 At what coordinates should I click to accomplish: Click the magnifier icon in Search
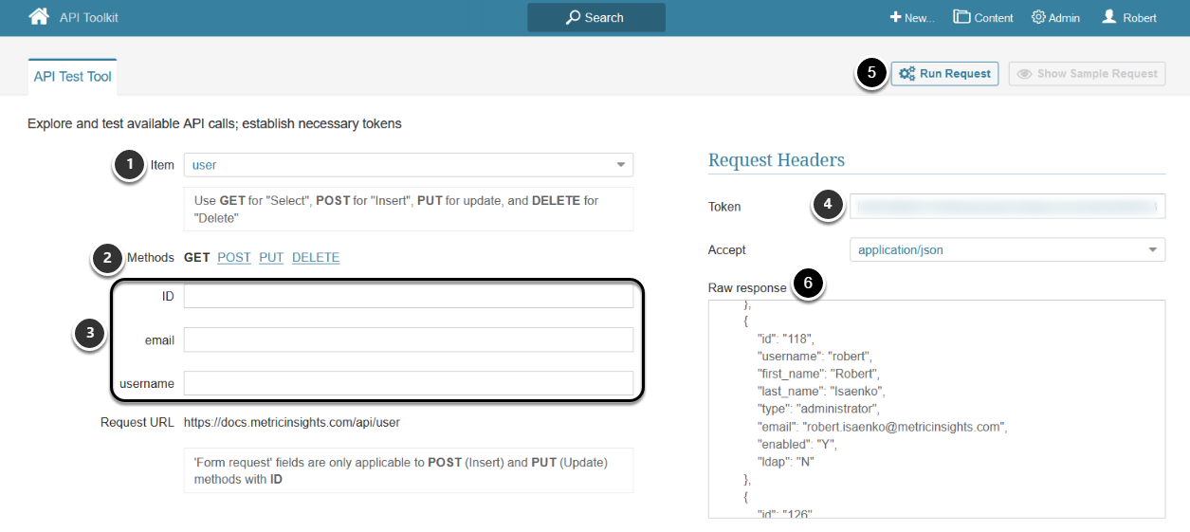[573, 17]
